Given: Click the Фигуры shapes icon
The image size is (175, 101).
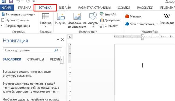Looking at the screenshot, I should (x=93, y=16).
